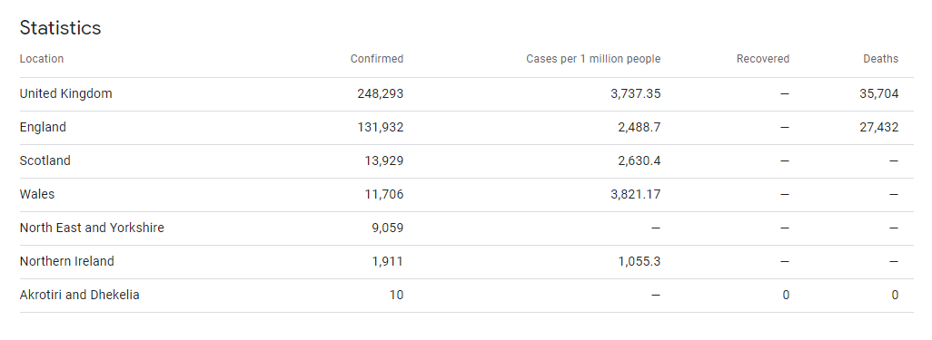Click the Scotland location name
This screenshot has height=340, width=932.
[45, 160]
